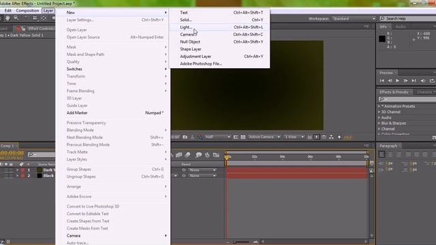The height and width of the screenshot is (245, 436).
Task: Toggle the transparency grid icon
Action: point(243,137)
